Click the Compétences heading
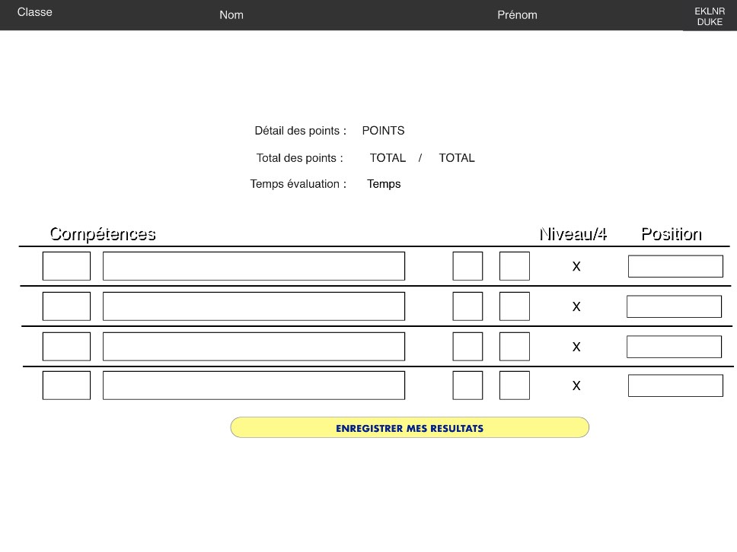This screenshot has width=737, height=552. coord(103,233)
